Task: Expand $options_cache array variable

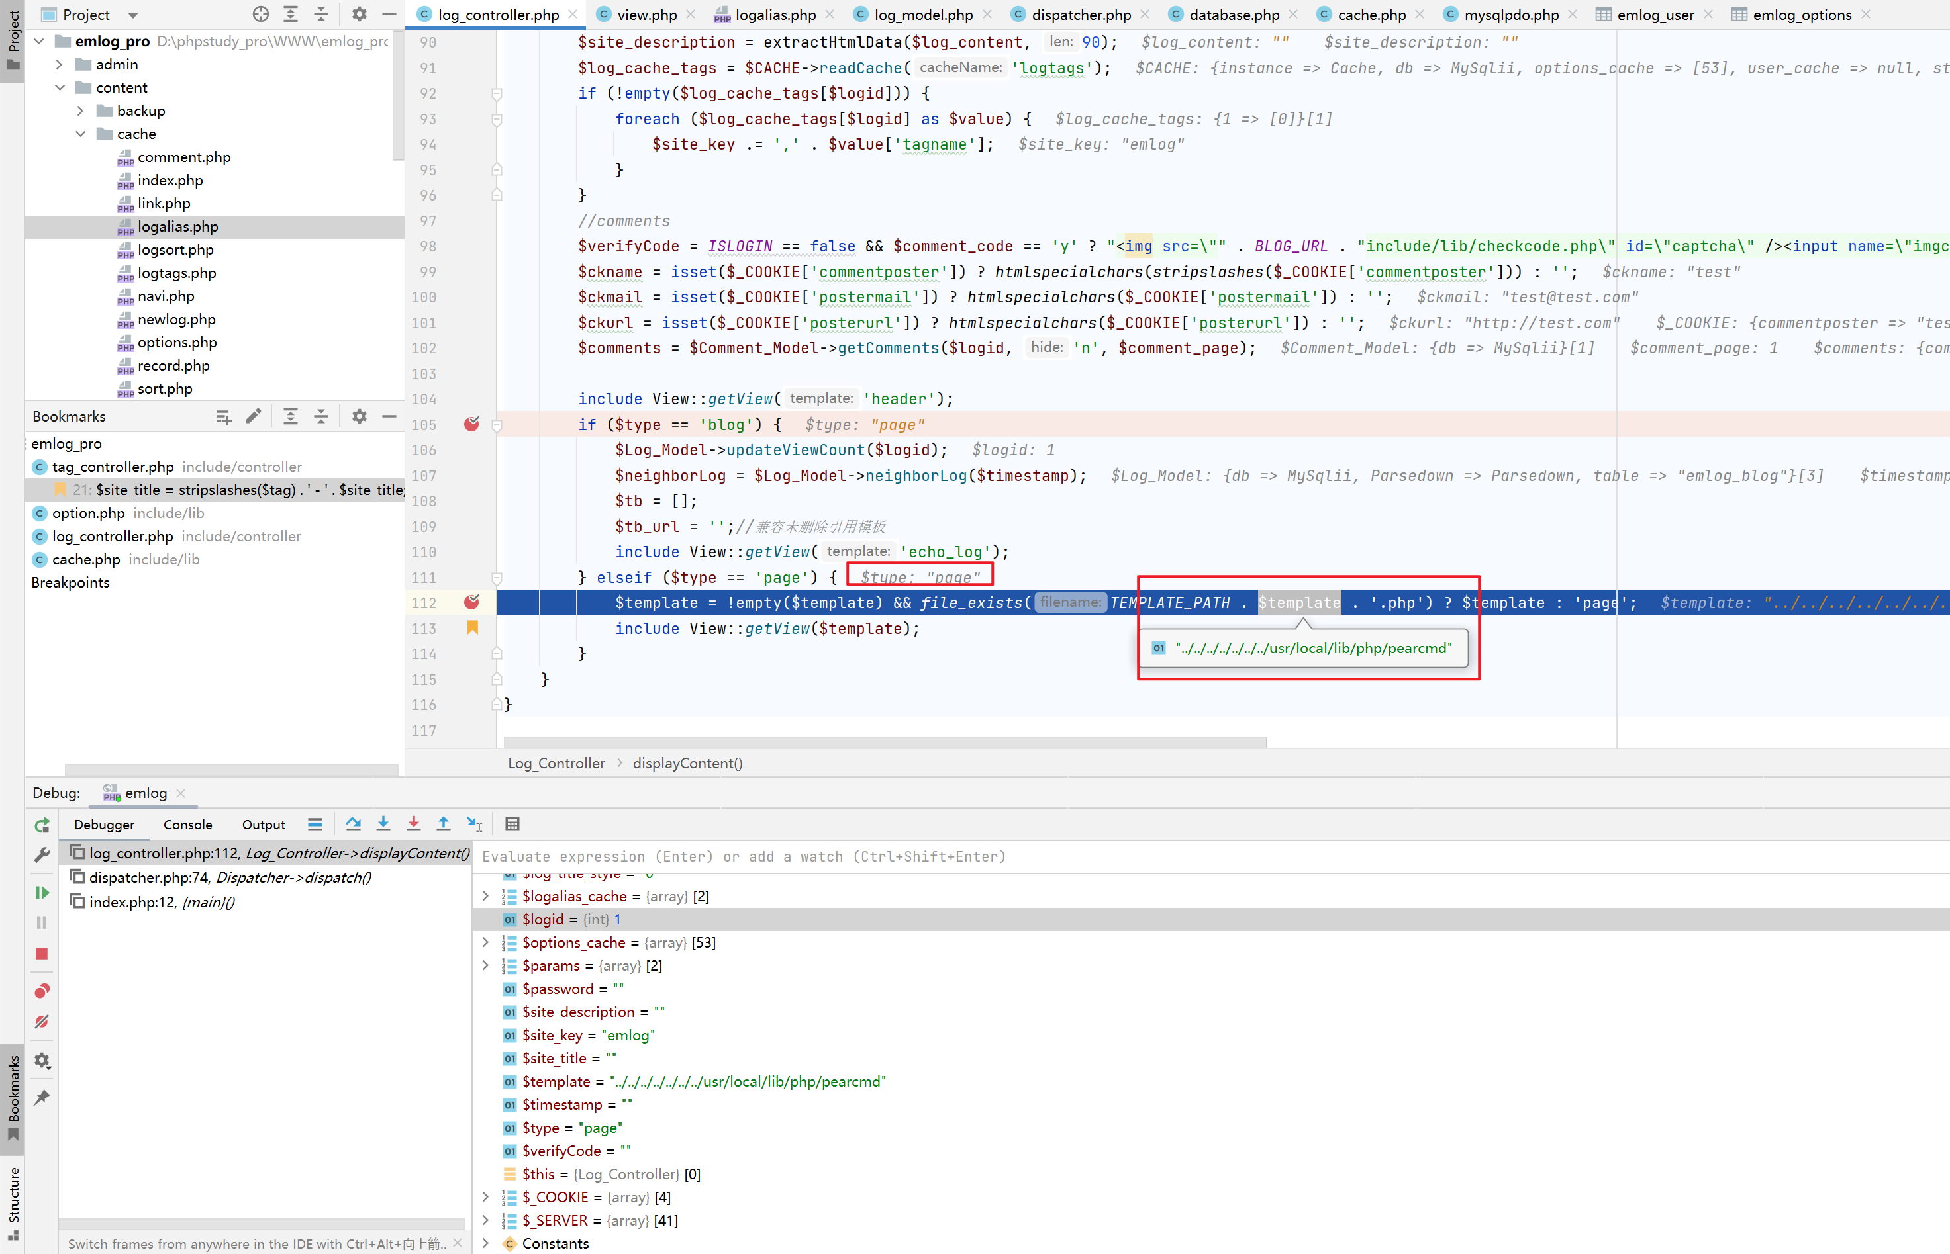Action: click(485, 942)
